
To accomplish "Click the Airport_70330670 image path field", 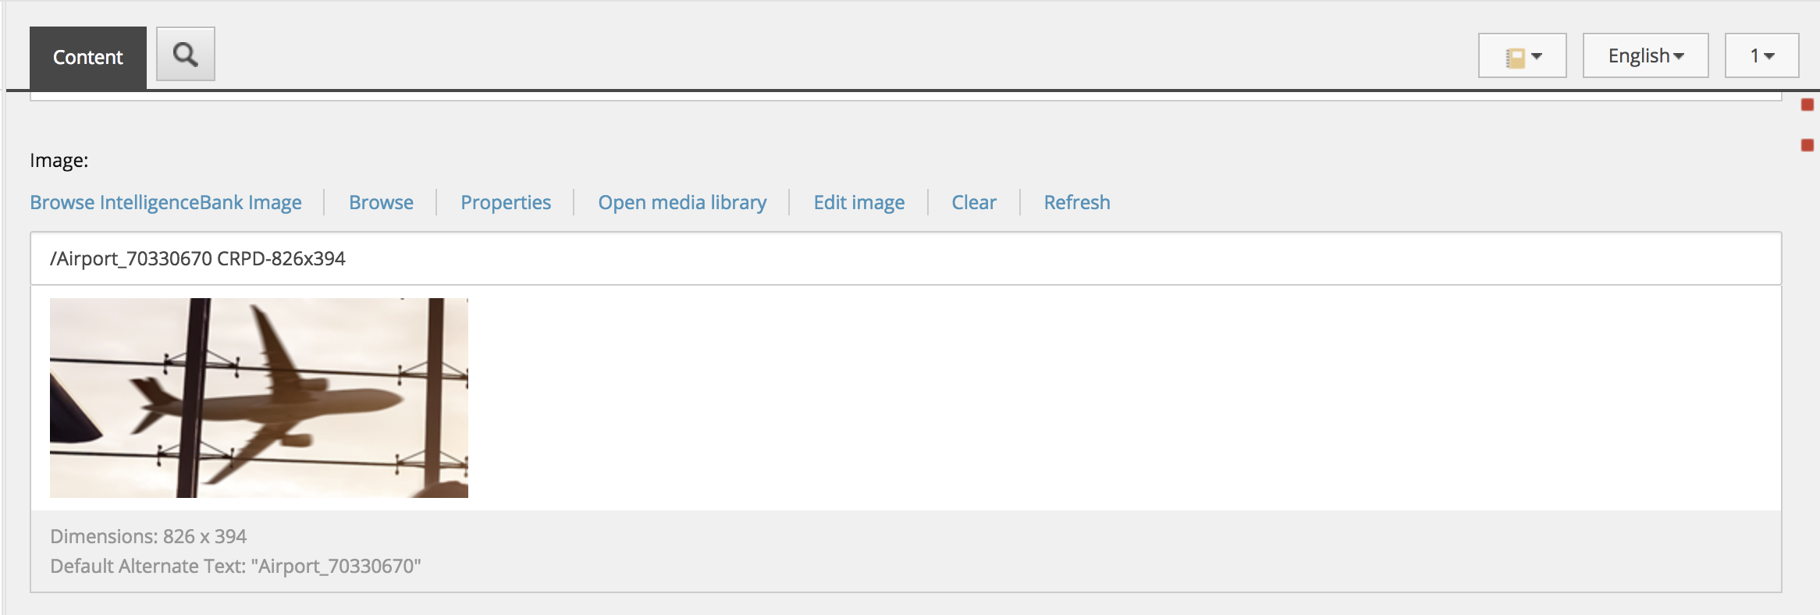I will point(905,258).
